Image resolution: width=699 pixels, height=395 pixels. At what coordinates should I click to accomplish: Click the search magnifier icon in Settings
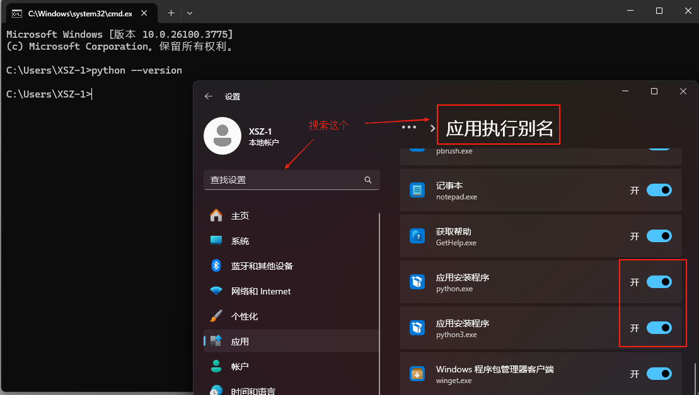coord(368,180)
